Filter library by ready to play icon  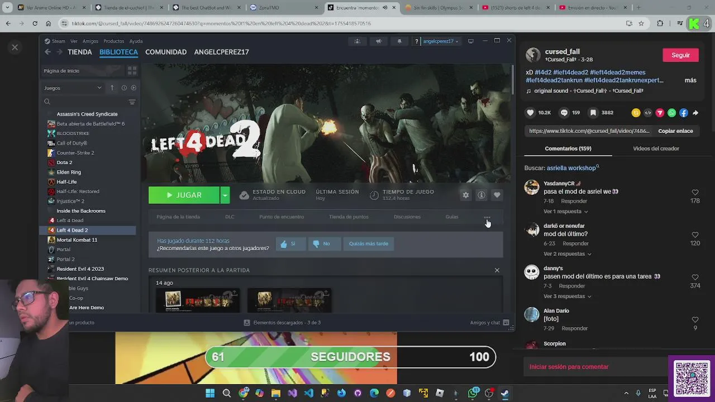tap(133, 88)
